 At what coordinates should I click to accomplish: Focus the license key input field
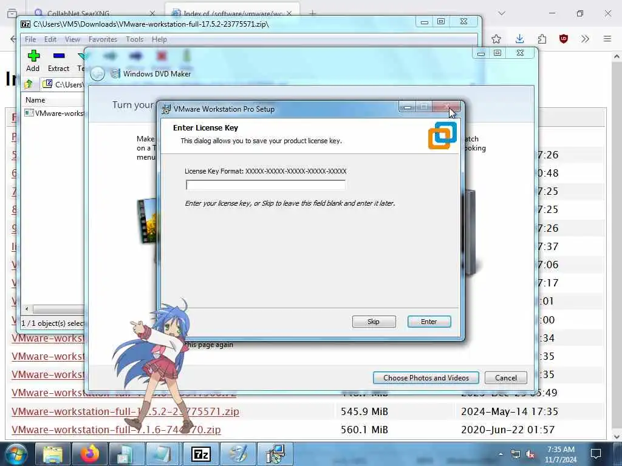[x=265, y=184]
